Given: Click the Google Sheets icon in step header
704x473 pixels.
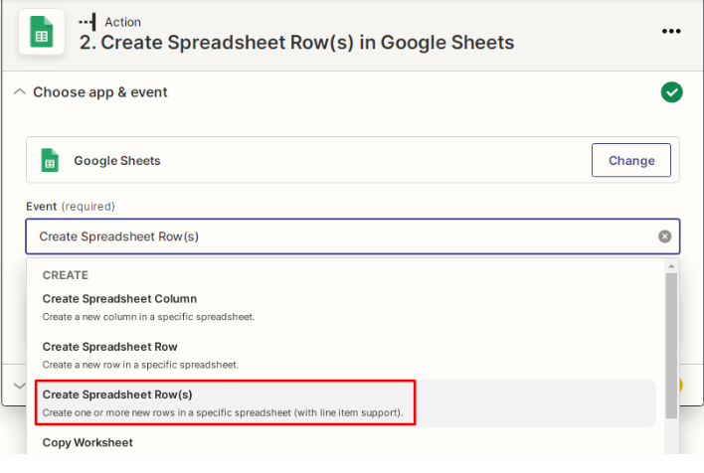Looking at the screenshot, I should (x=42, y=32).
